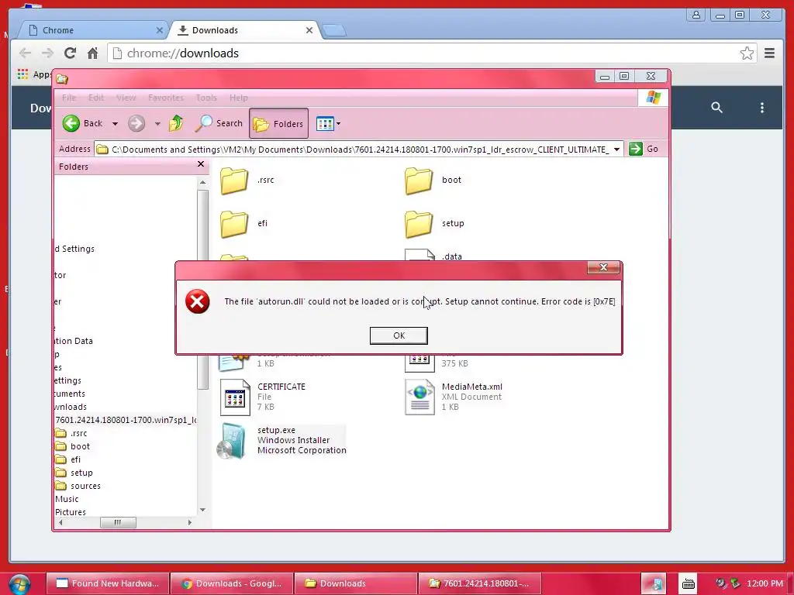Open the downloads page three-dot menu
The image size is (794, 595).
tap(762, 107)
